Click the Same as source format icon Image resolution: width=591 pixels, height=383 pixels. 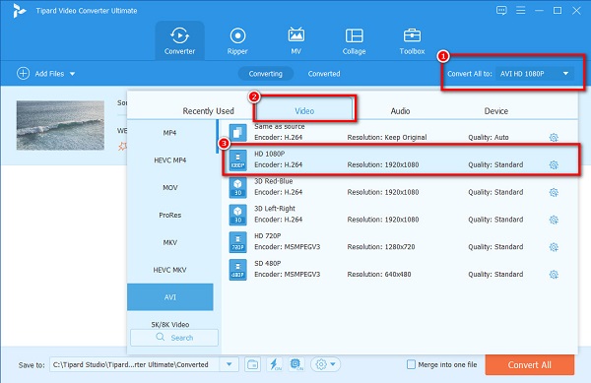click(x=237, y=133)
